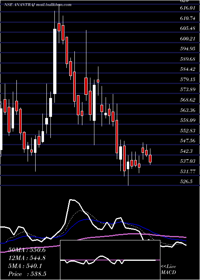The image size is (200, 280).
Task: Click the 610.74 price axis label
Action: coord(188,18)
